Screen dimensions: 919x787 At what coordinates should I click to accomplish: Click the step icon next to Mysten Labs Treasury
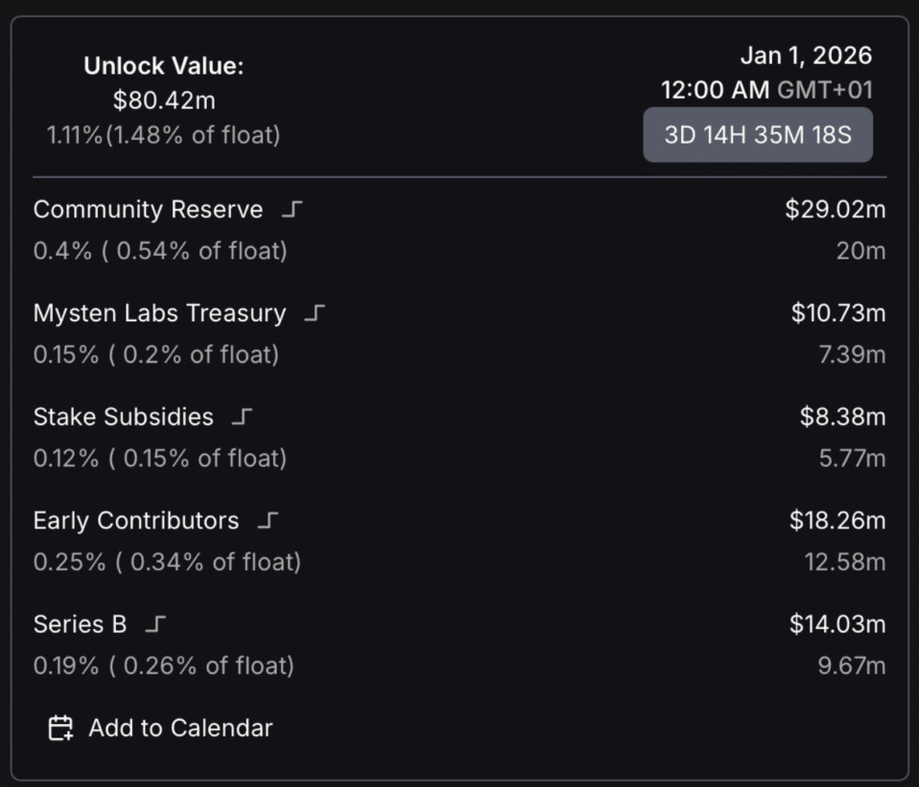tap(314, 314)
